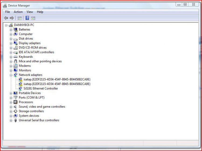Click the Storage controllers category icon
This screenshot has width=202, height=151.
coord(16,111)
